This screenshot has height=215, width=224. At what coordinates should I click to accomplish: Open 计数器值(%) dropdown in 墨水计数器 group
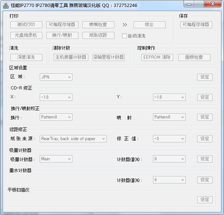tap(169, 180)
